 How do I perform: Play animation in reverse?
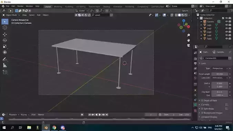[x=96, y=115]
